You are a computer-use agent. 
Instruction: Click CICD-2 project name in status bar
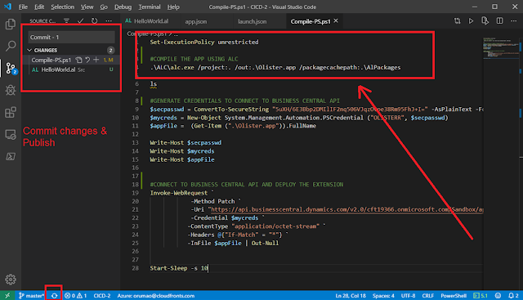[x=101, y=296]
